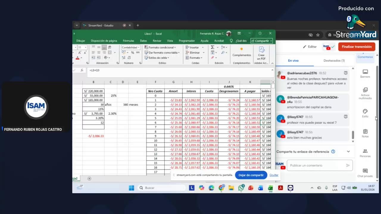Click the Windows Start button
Viewport: 381px width, 214px height.
tap(131, 188)
